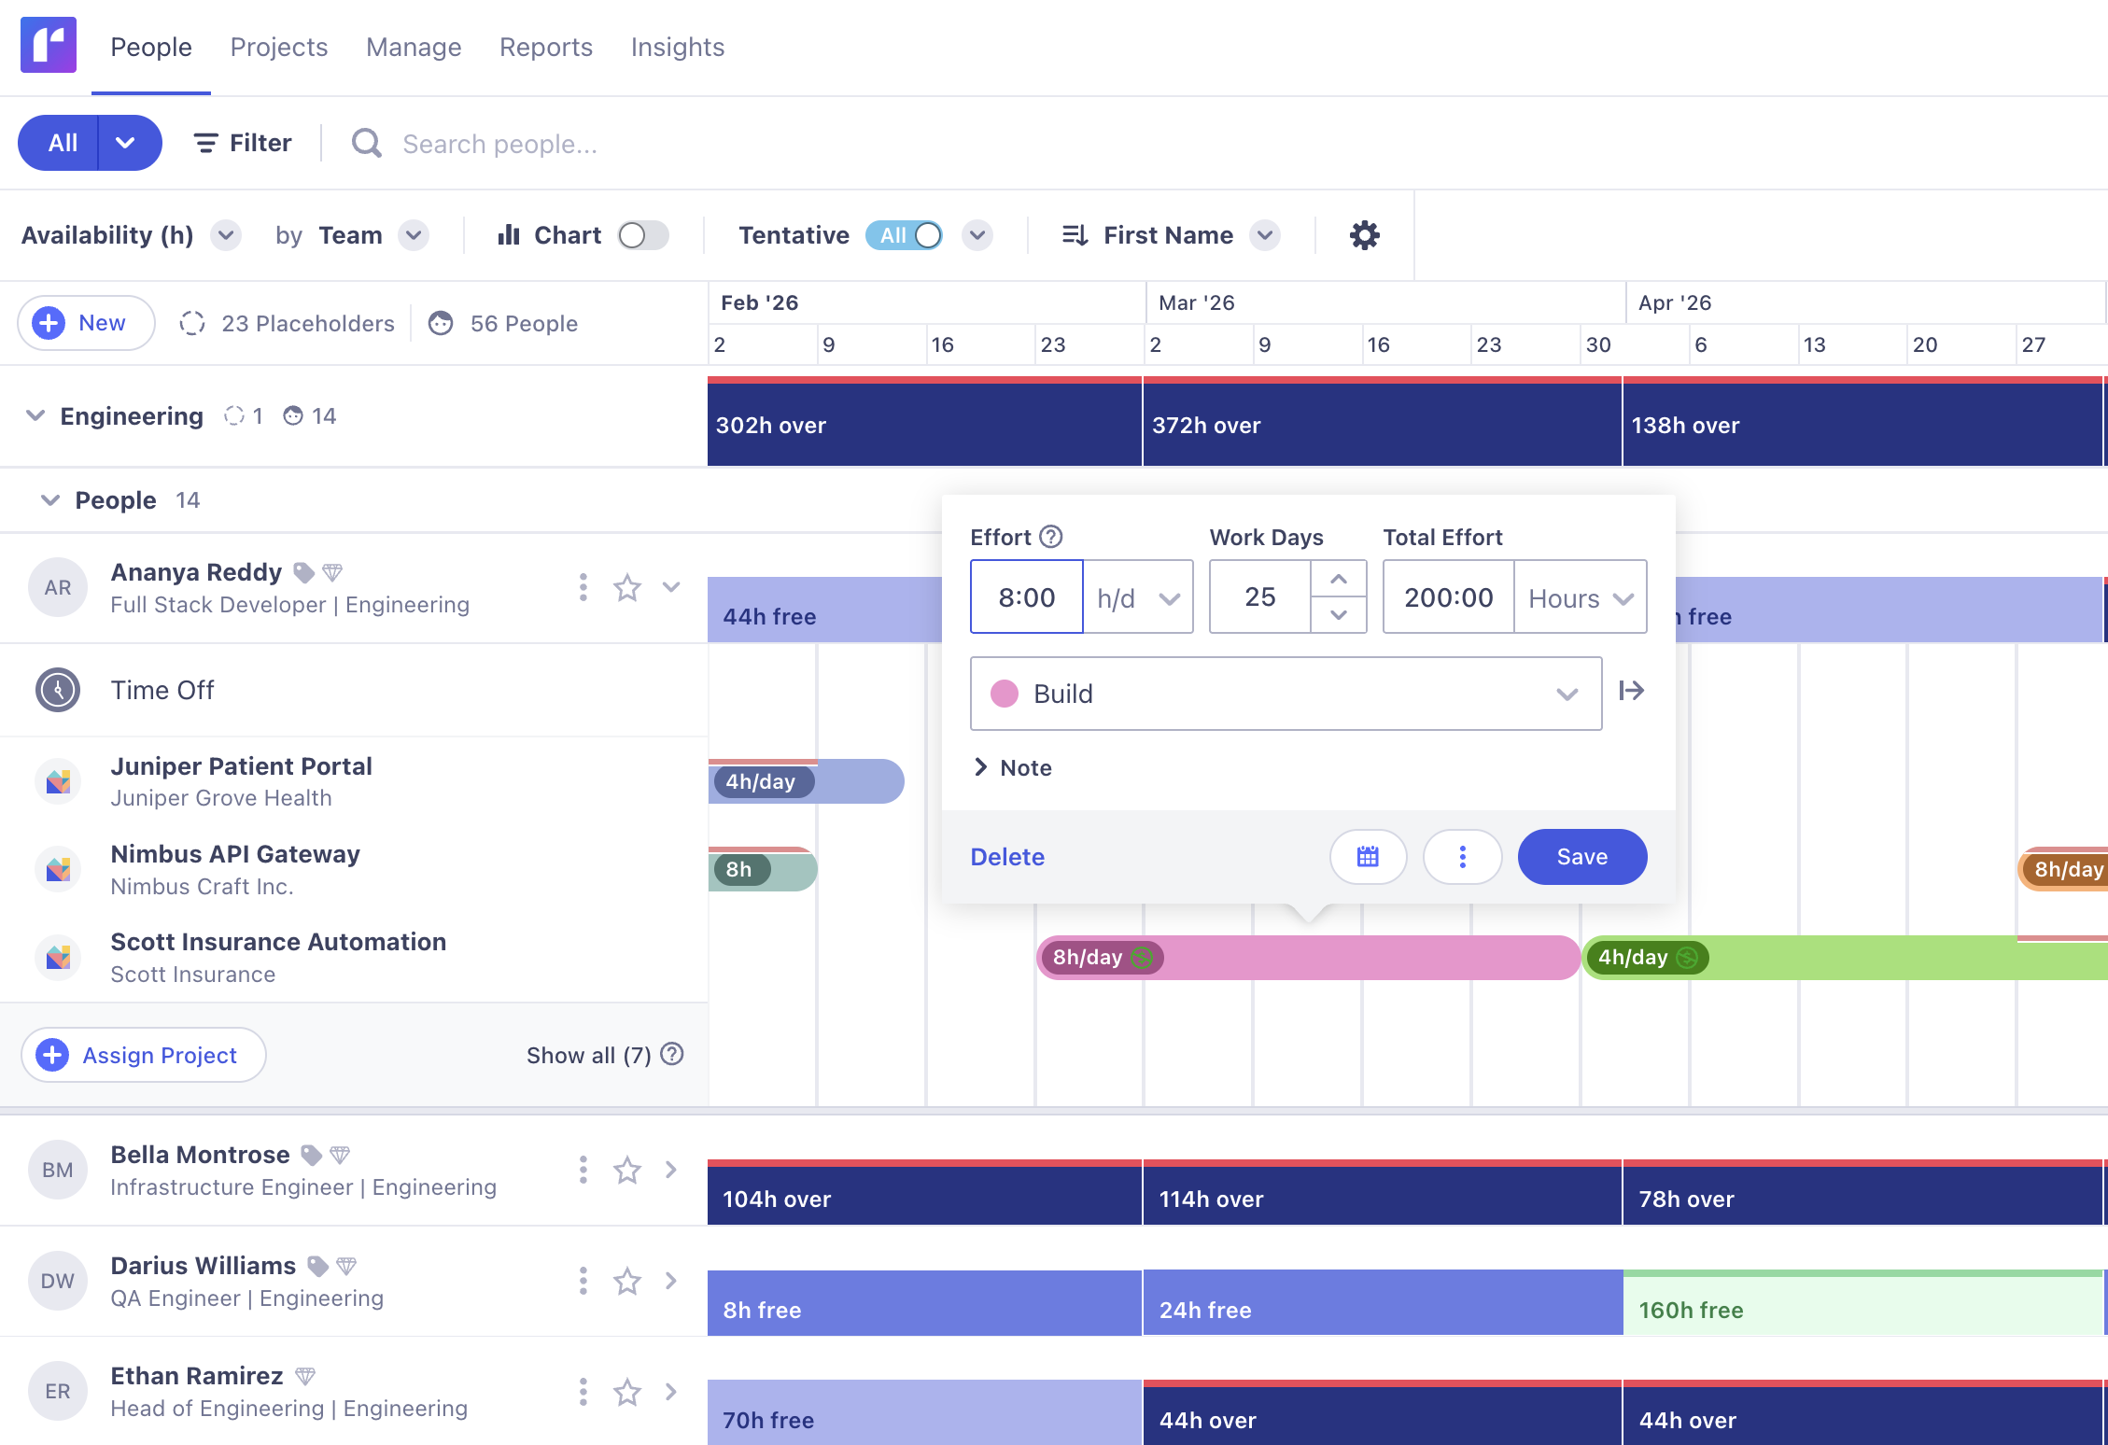Open the settings gear icon

1364,235
